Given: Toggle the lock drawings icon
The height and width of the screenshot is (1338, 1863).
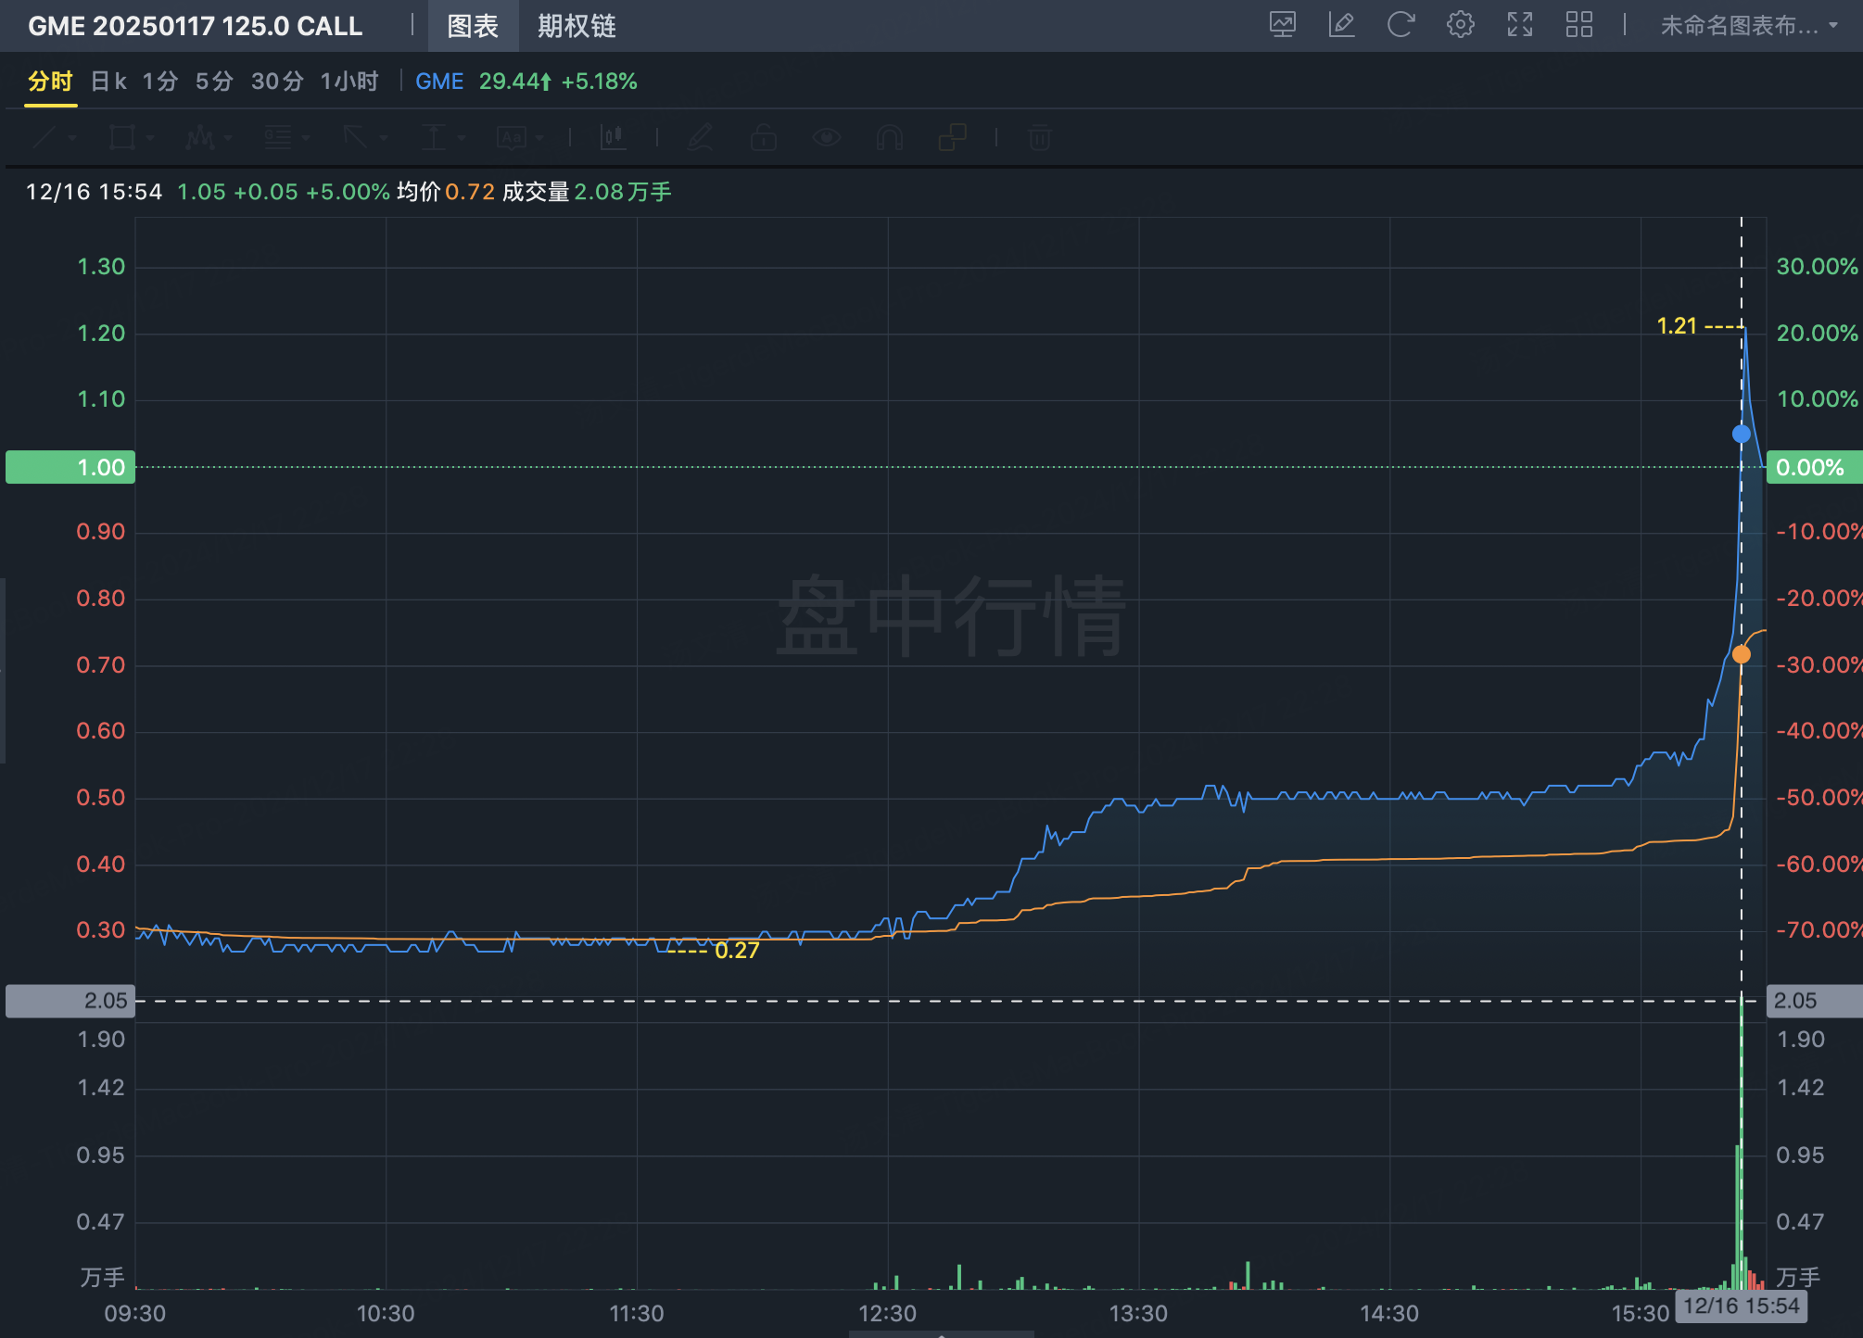Looking at the screenshot, I should point(763,138).
